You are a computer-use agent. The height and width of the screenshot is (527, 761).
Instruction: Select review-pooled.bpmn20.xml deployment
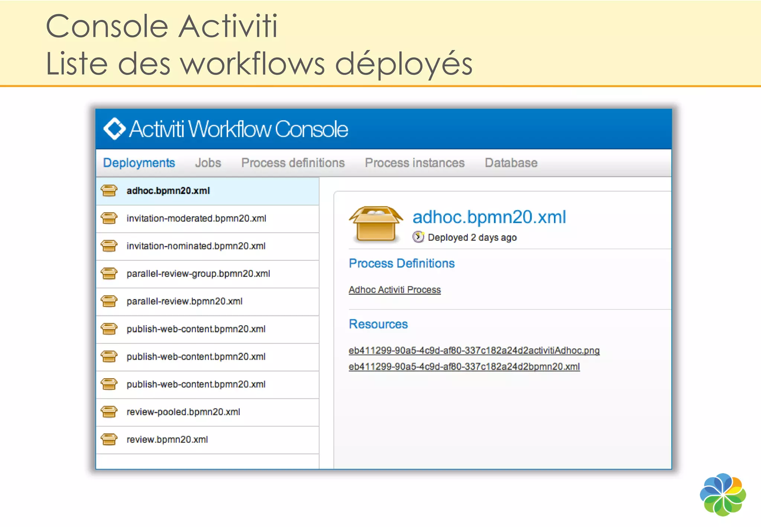[207, 412]
